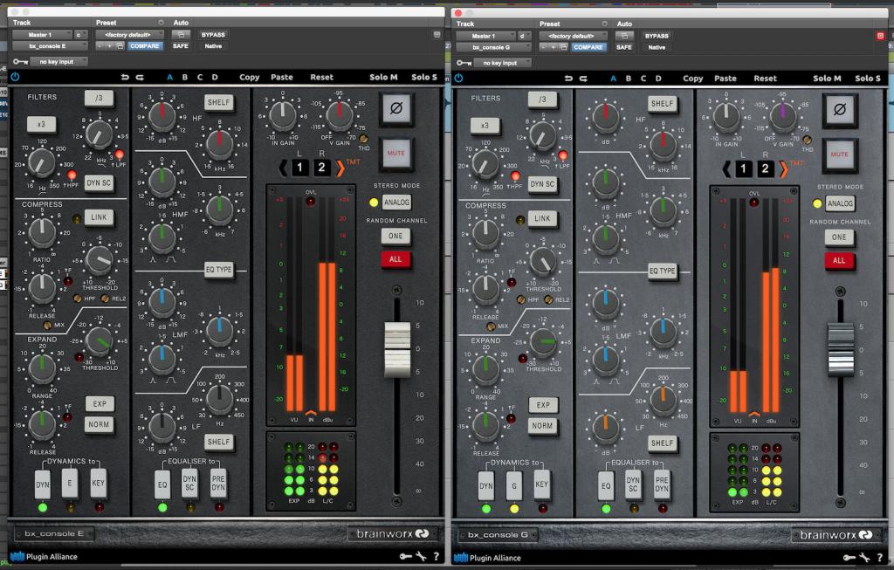Click the redo arrow in bx_console G
Viewport: 894px width, 570px height.
(583, 78)
